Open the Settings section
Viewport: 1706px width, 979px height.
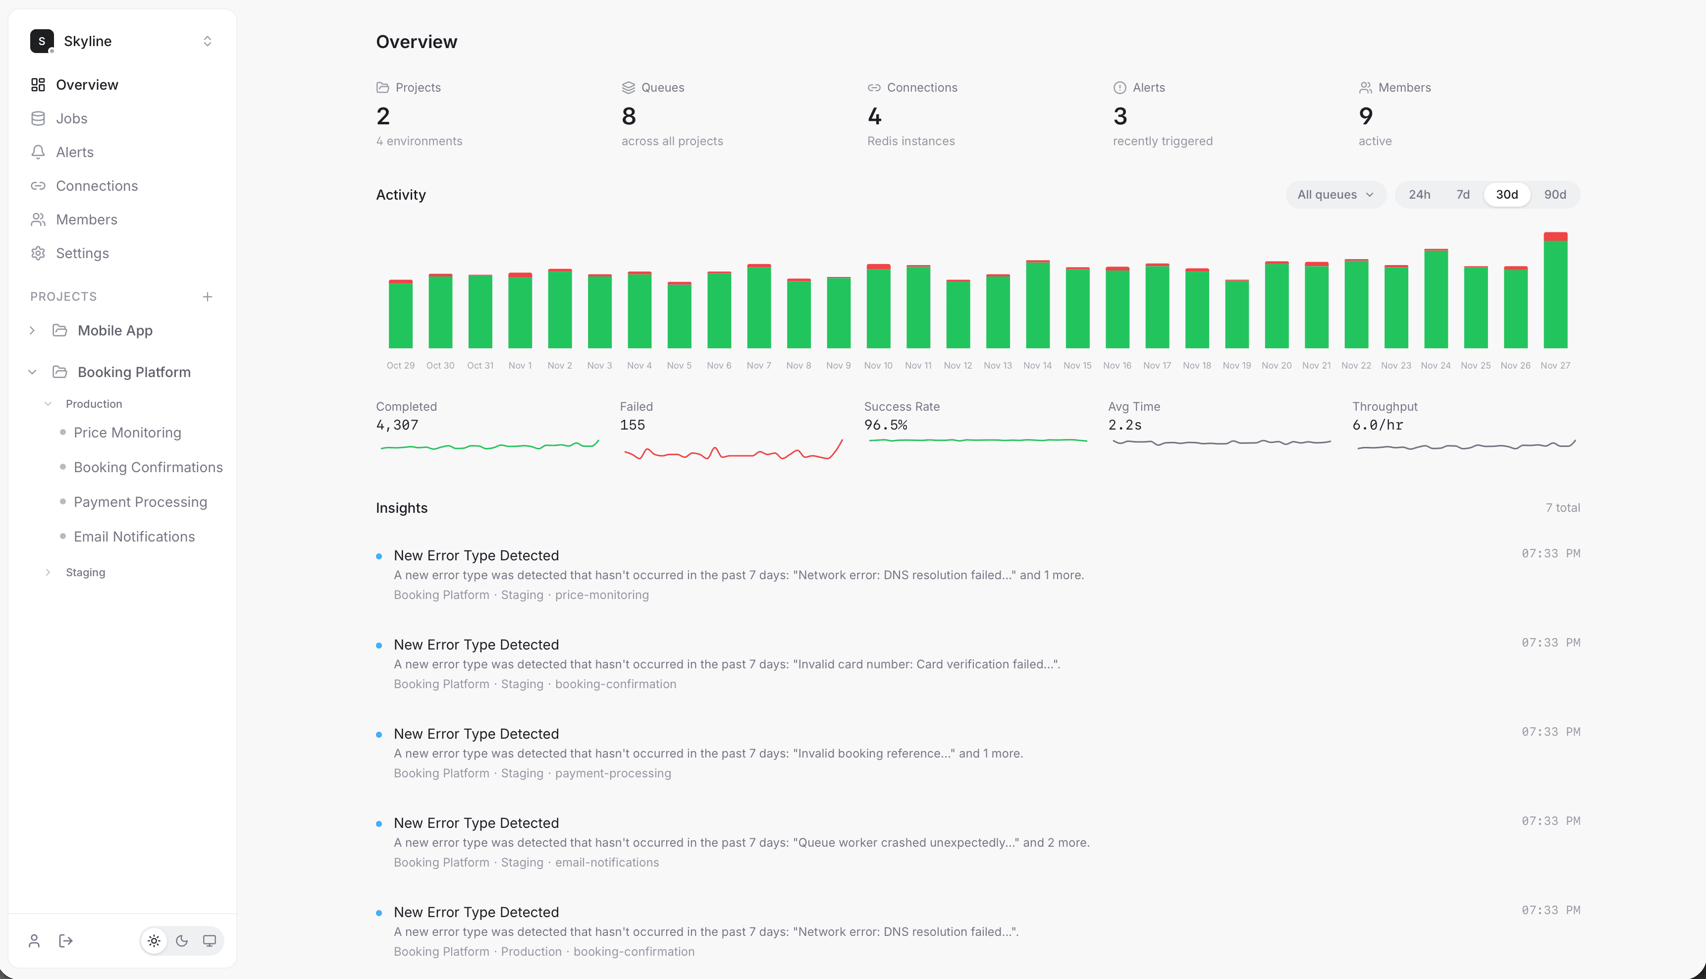(82, 253)
